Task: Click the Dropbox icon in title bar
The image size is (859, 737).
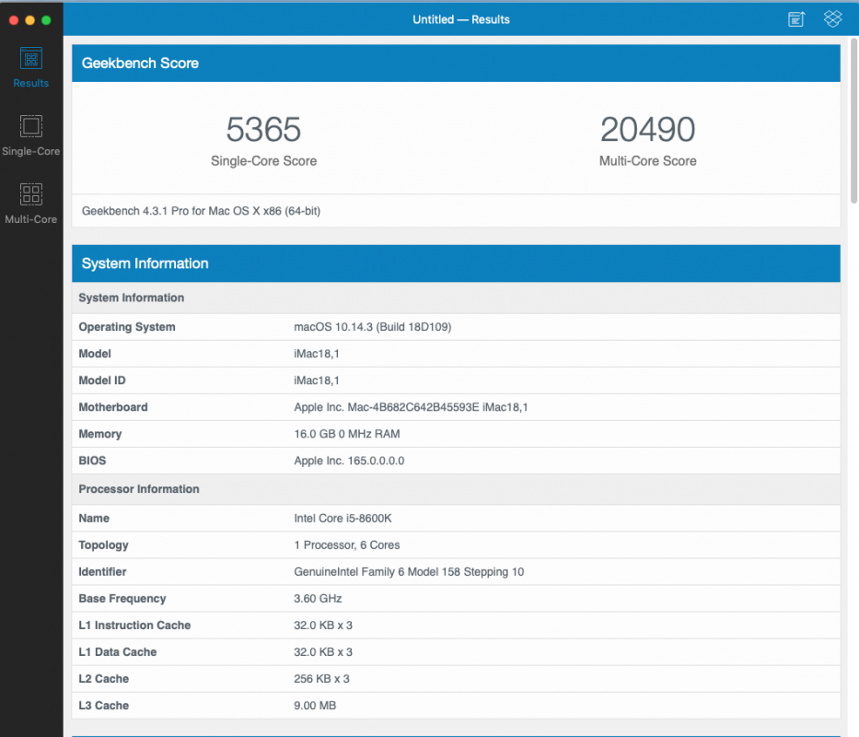Action: click(x=832, y=19)
